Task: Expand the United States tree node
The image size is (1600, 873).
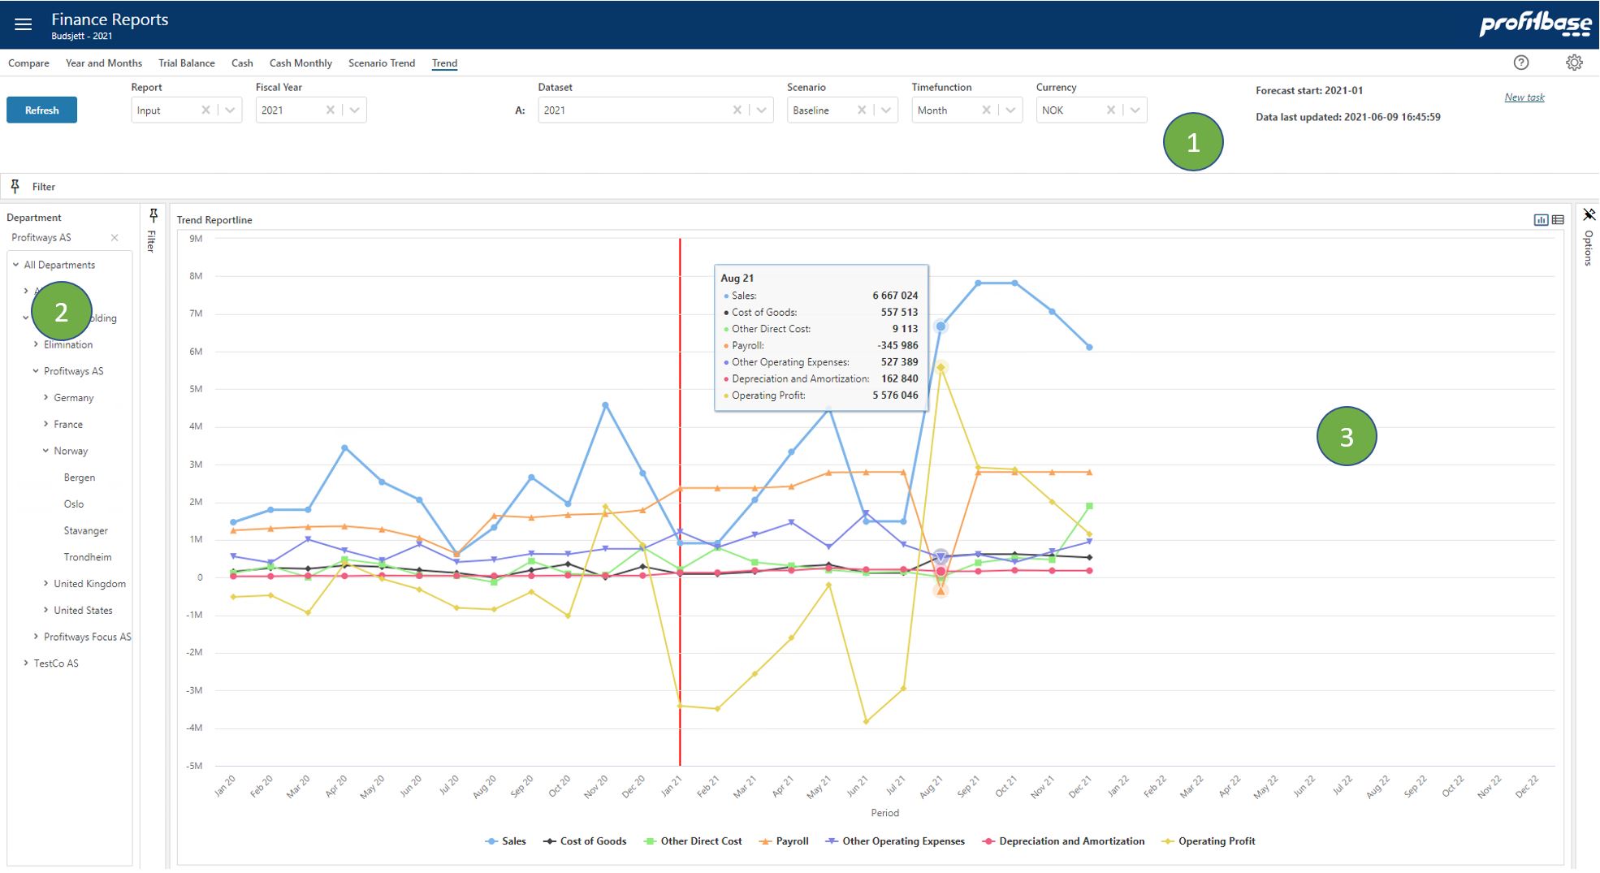Action: (45, 610)
